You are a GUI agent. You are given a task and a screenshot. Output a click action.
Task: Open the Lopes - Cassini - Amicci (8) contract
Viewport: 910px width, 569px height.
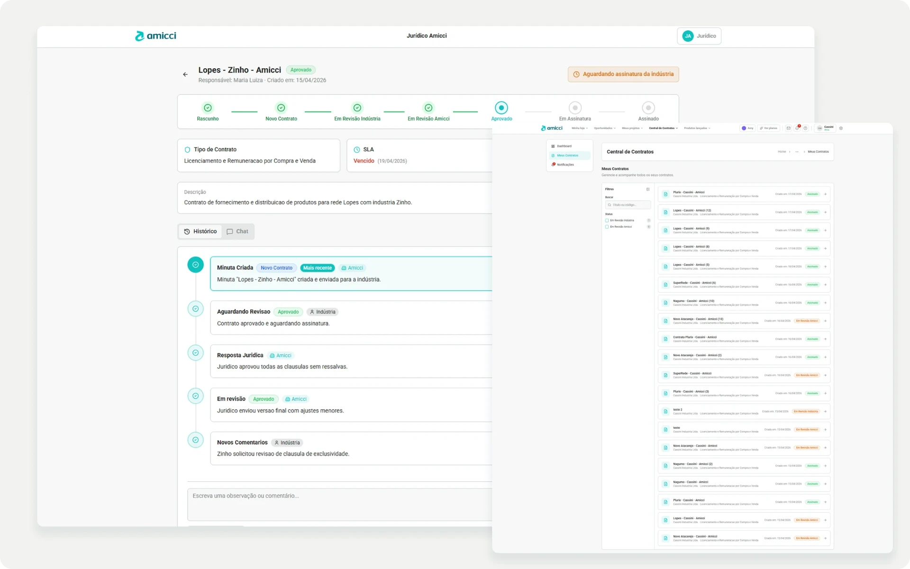click(x=744, y=248)
